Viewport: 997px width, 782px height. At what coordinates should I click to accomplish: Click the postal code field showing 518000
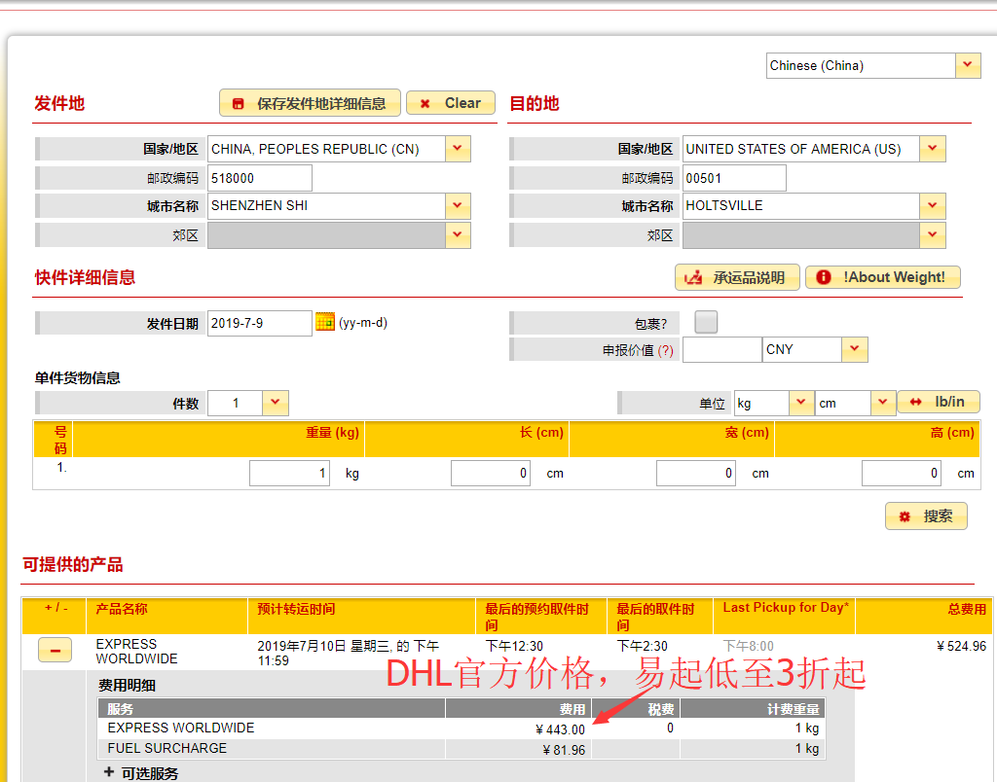(259, 177)
